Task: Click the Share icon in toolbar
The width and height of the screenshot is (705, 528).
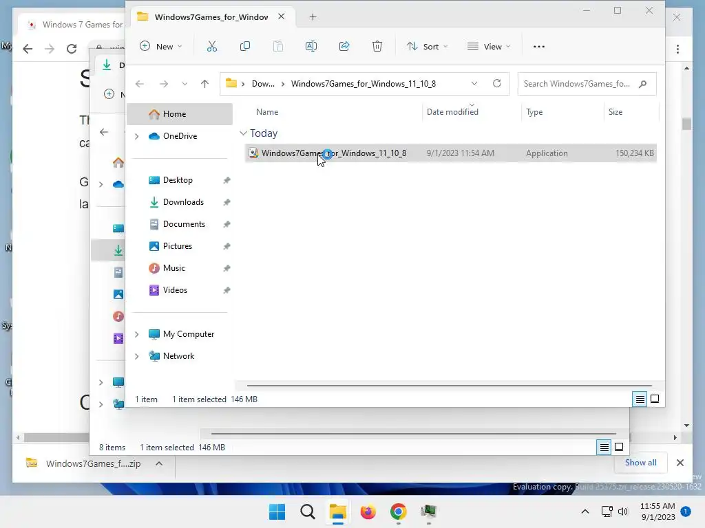Action: [344, 46]
